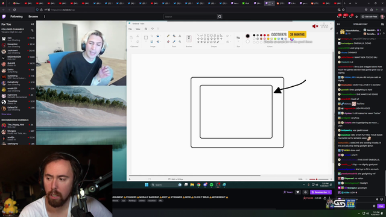
Task: Open the Edit colors rainbow wheel
Action: point(292,39)
